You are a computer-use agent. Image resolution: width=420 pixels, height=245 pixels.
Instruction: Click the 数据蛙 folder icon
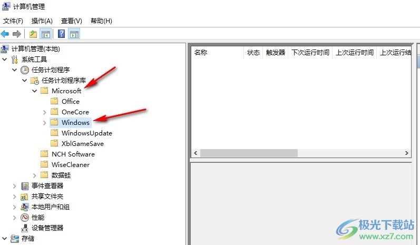pos(44,175)
